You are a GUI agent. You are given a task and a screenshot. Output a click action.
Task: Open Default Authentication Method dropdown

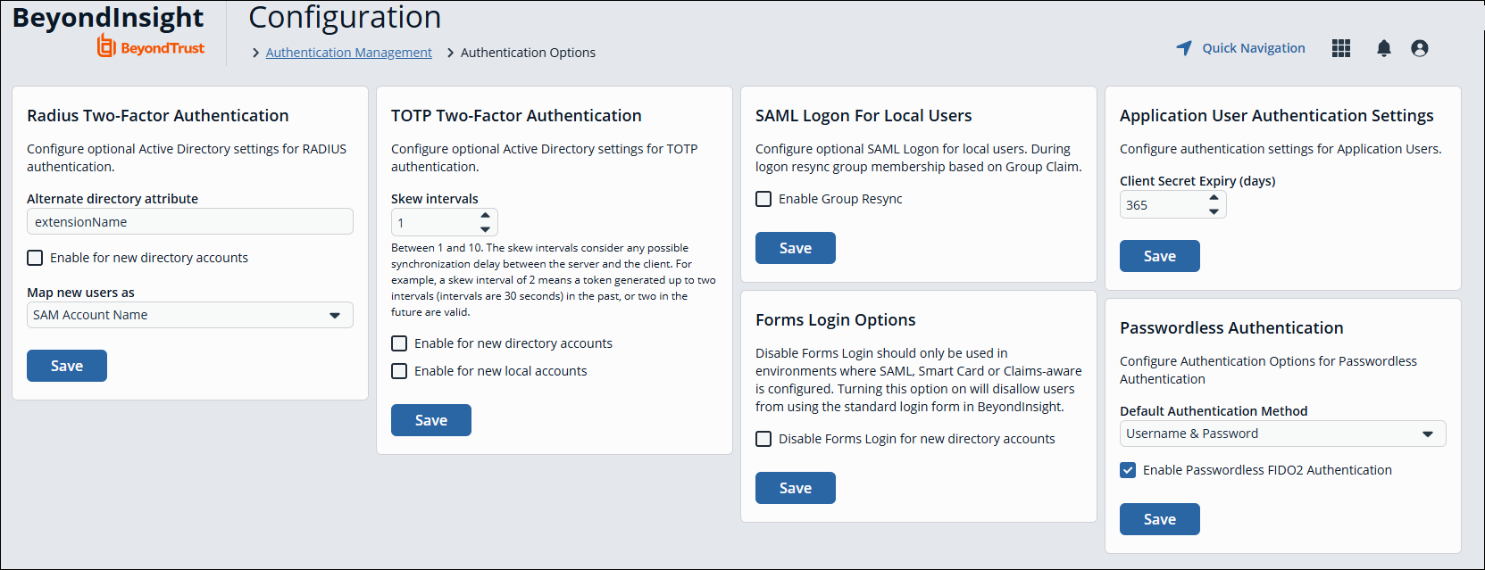click(x=1283, y=434)
